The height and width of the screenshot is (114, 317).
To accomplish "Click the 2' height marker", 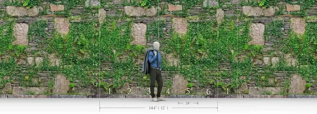I will pos(95,85).
